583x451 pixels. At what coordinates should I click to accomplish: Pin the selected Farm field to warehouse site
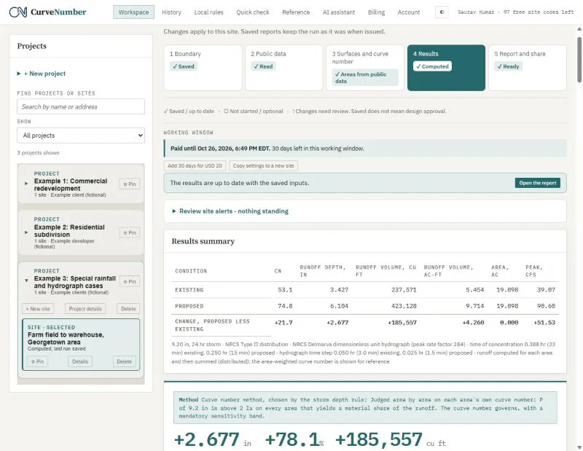[x=37, y=361]
